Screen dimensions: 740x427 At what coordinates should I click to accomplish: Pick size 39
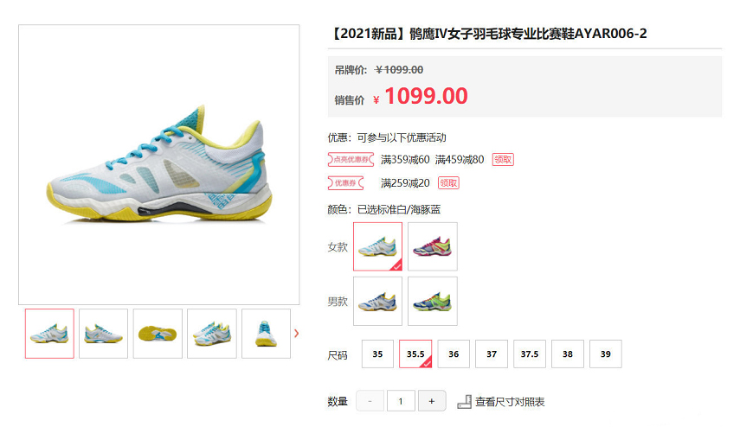[606, 354]
